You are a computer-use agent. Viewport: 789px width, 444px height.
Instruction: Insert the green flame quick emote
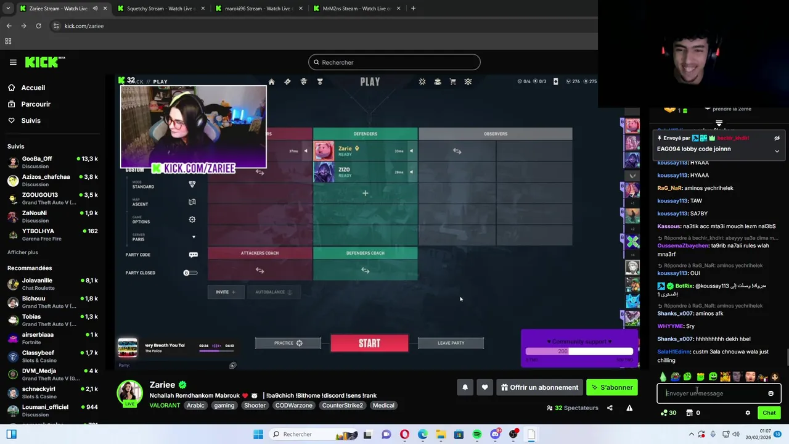click(663, 377)
